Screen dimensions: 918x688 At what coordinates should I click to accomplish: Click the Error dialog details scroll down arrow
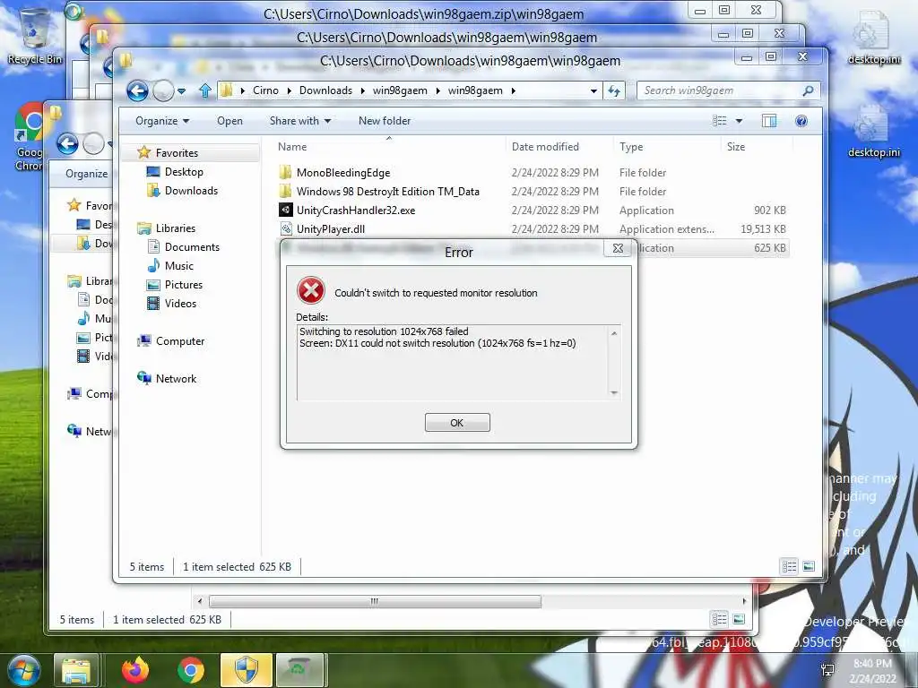[614, 393]
